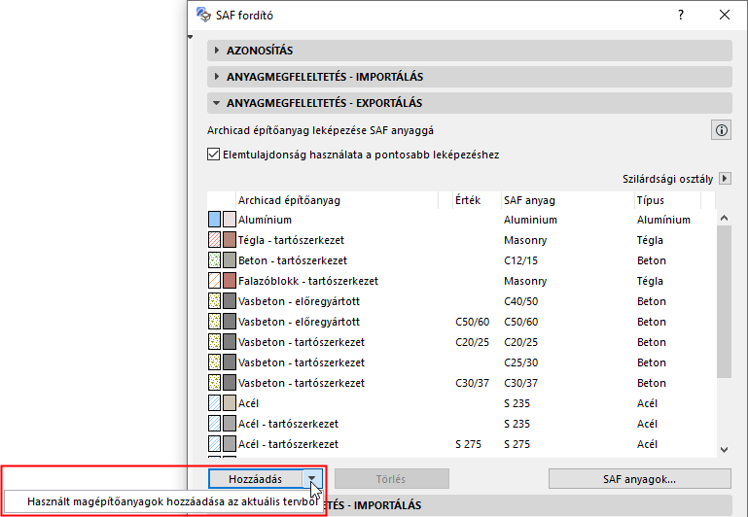Viewport: 748px width, 517px height.
Task: Select the plain Acél material row
Action: 462,403
